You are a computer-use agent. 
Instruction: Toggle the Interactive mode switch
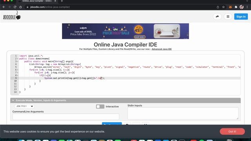click(100, 107)
